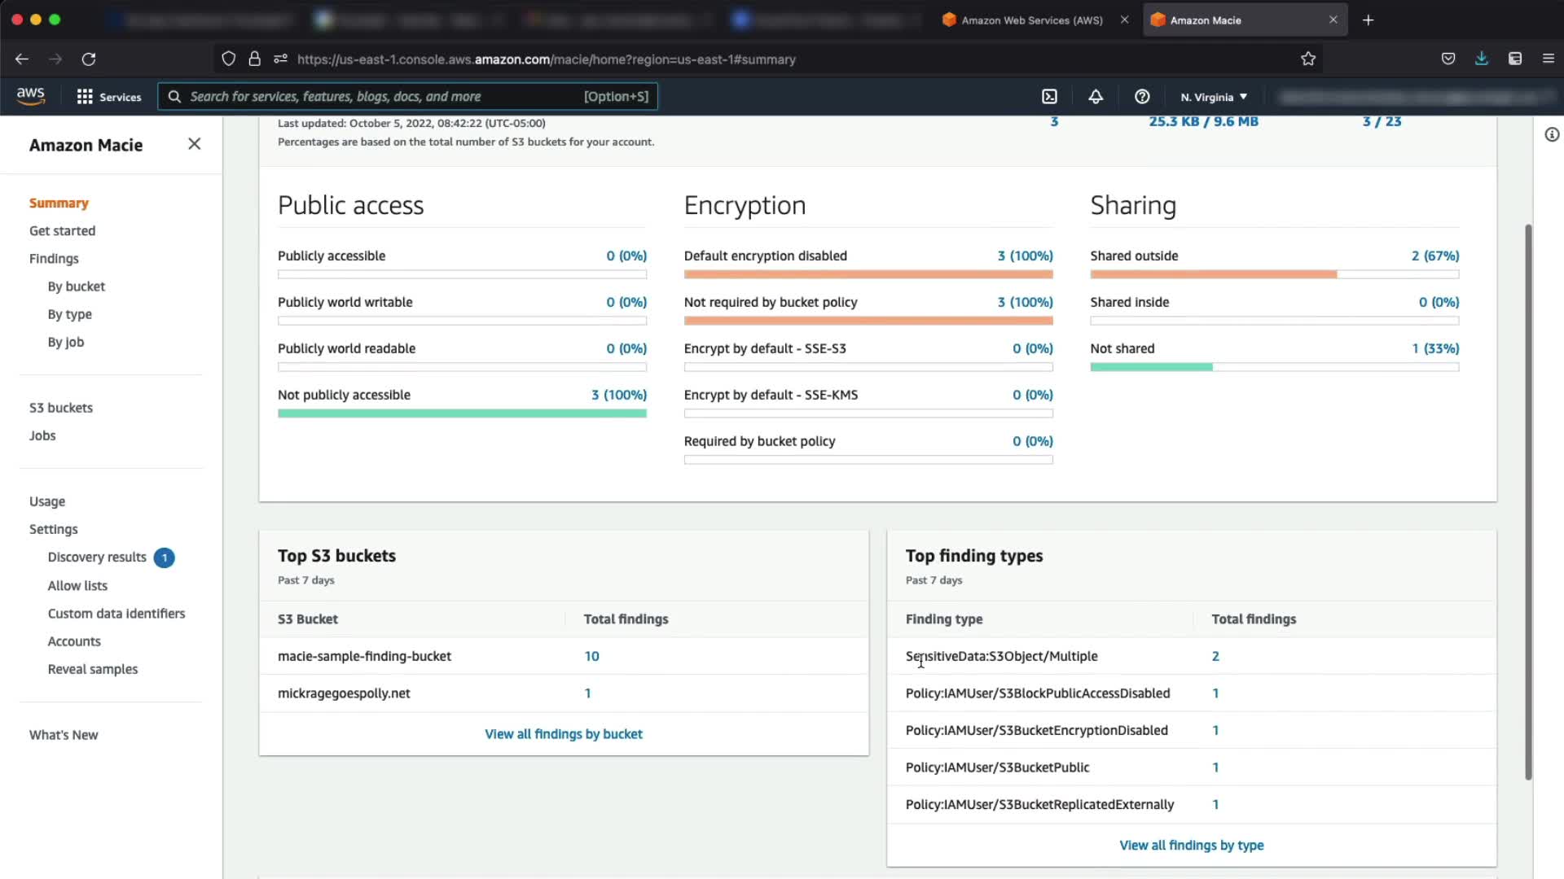Open a new browser tab
The height and width of the screenshot is (879, 1564).
tap(1368, 20)
